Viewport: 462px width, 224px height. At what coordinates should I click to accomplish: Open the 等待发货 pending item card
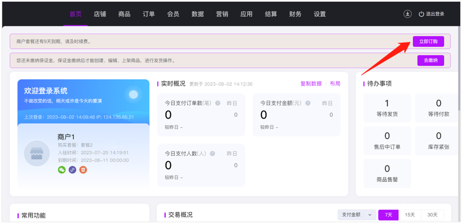(x=387, y=108)
